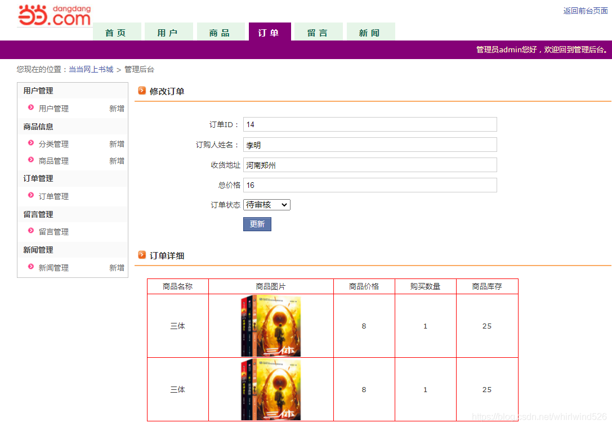Click the pink bullet beside 订单管理
612x427 pixels.
[31, 195]
